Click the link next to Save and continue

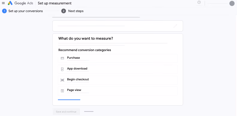tap(89, 112)
